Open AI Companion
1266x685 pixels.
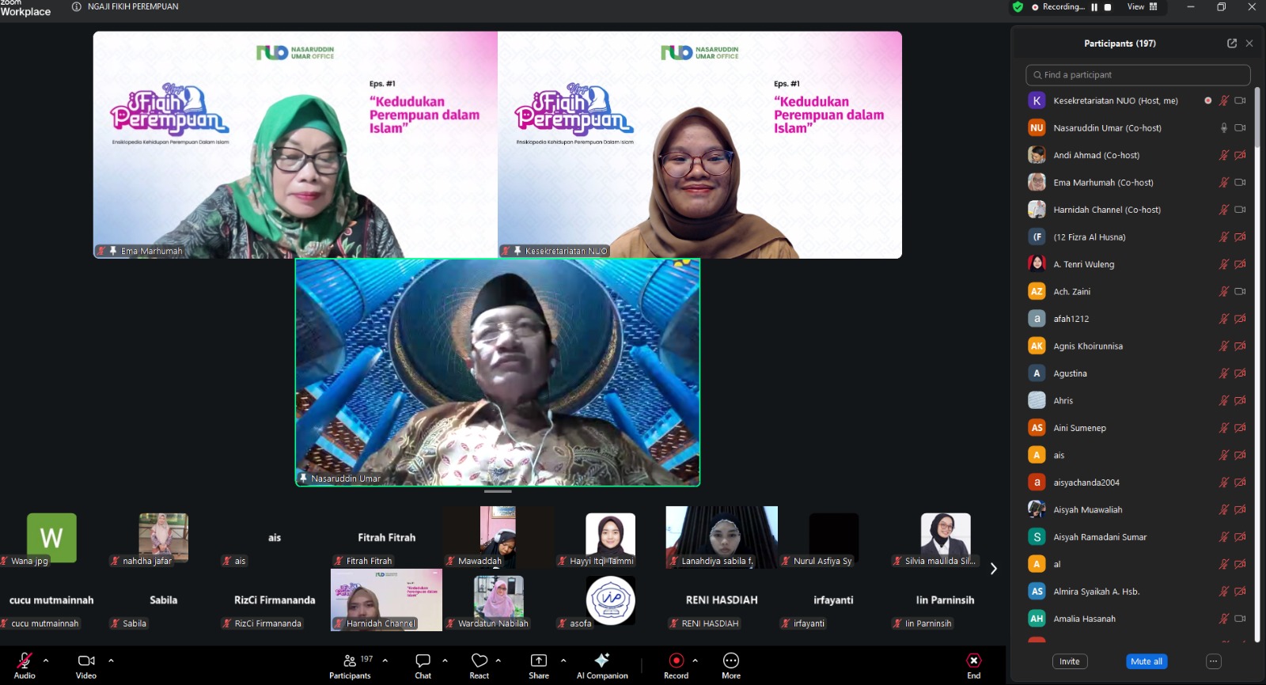pyautogui.click(x=601, y=661)
